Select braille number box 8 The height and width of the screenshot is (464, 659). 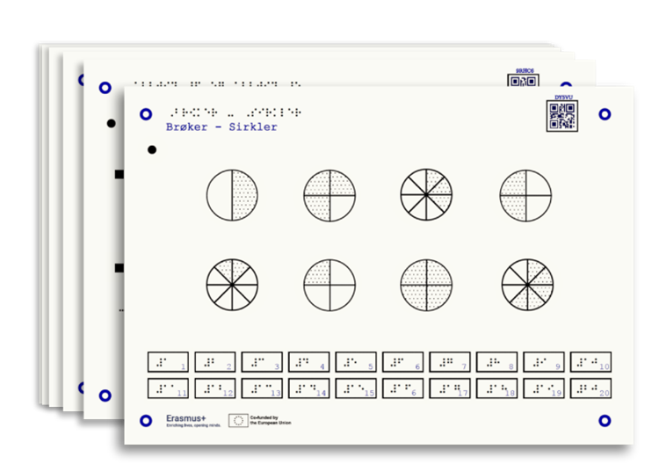click(x=496, y=362)
